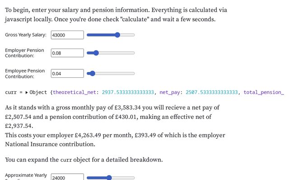Click the Approximate Yearly input showing 24000

click(x=67, y=177)
